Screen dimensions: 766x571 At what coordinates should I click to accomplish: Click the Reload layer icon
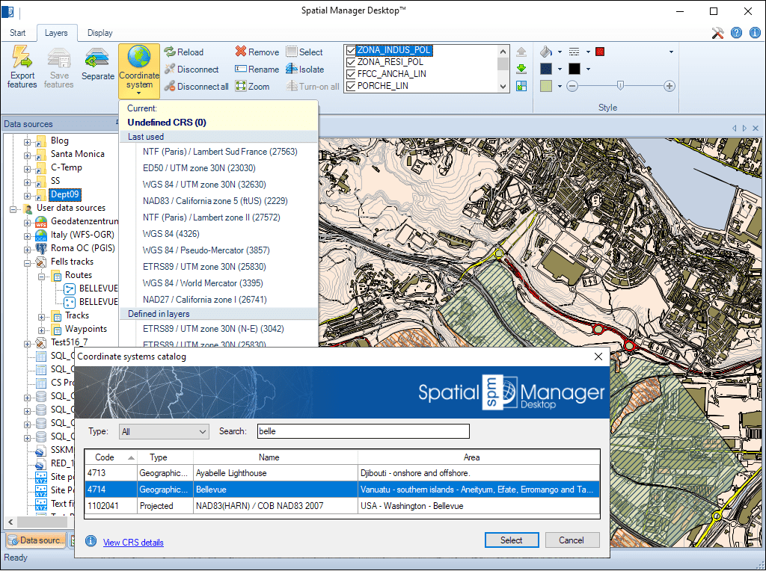point(170,52)
